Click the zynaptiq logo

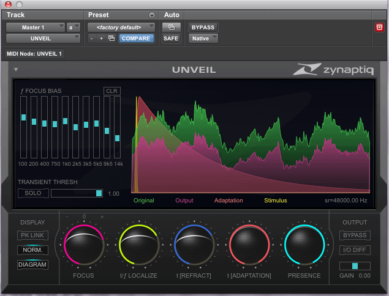coord(333,69)
